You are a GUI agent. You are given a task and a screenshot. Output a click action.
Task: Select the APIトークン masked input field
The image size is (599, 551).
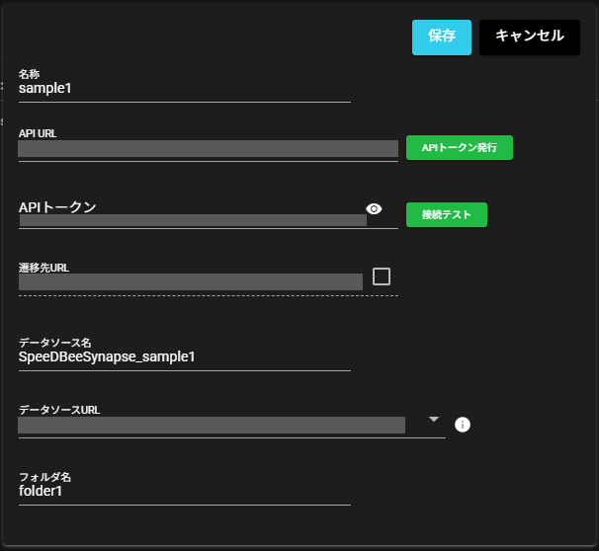[x=193, y=219]
